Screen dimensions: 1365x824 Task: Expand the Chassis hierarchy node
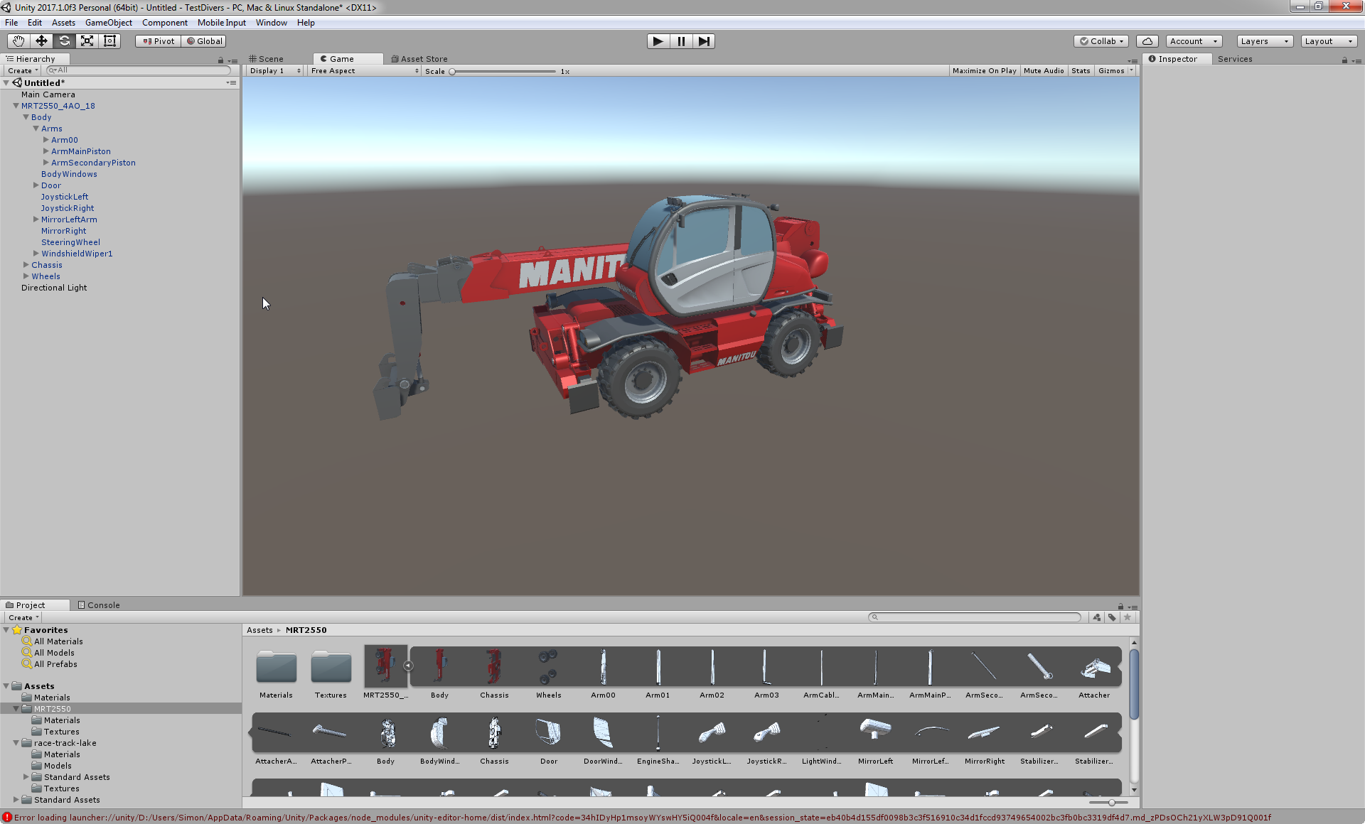pyautogui.click(x=26, y=265)
